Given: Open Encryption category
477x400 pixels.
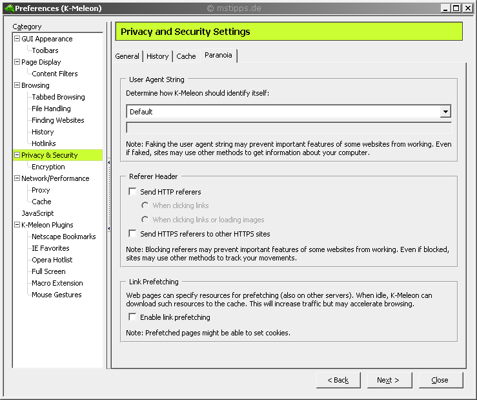Looking at the screenshot, I should point(48,167).
